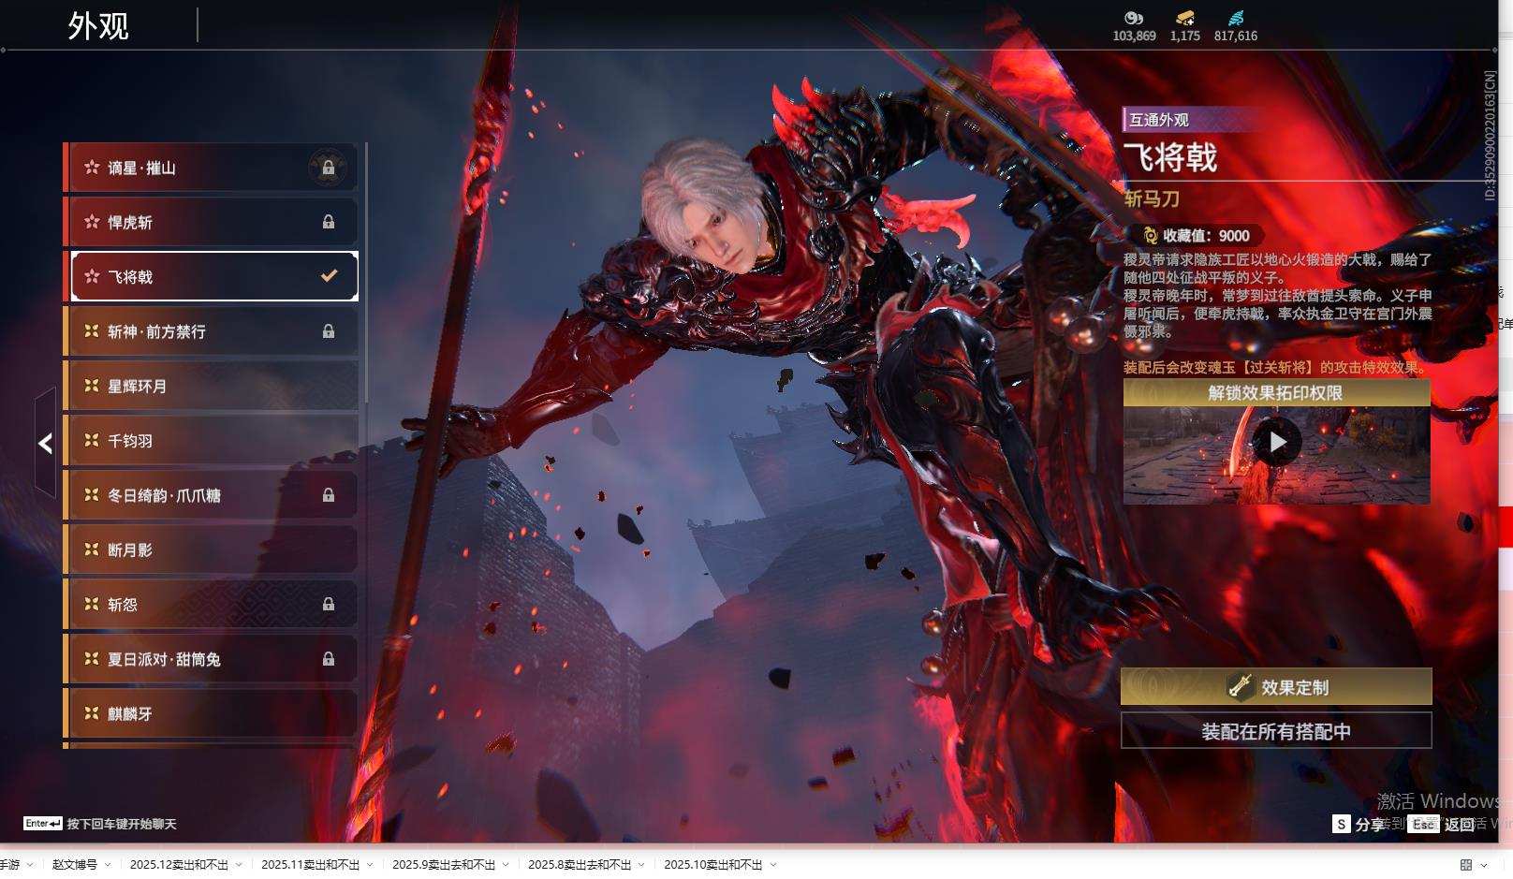This screenshot has width=1513, height=879.
Task: Switch to the 2025.12卖出和不出 sheet tab
Action: tap(179, 865)
